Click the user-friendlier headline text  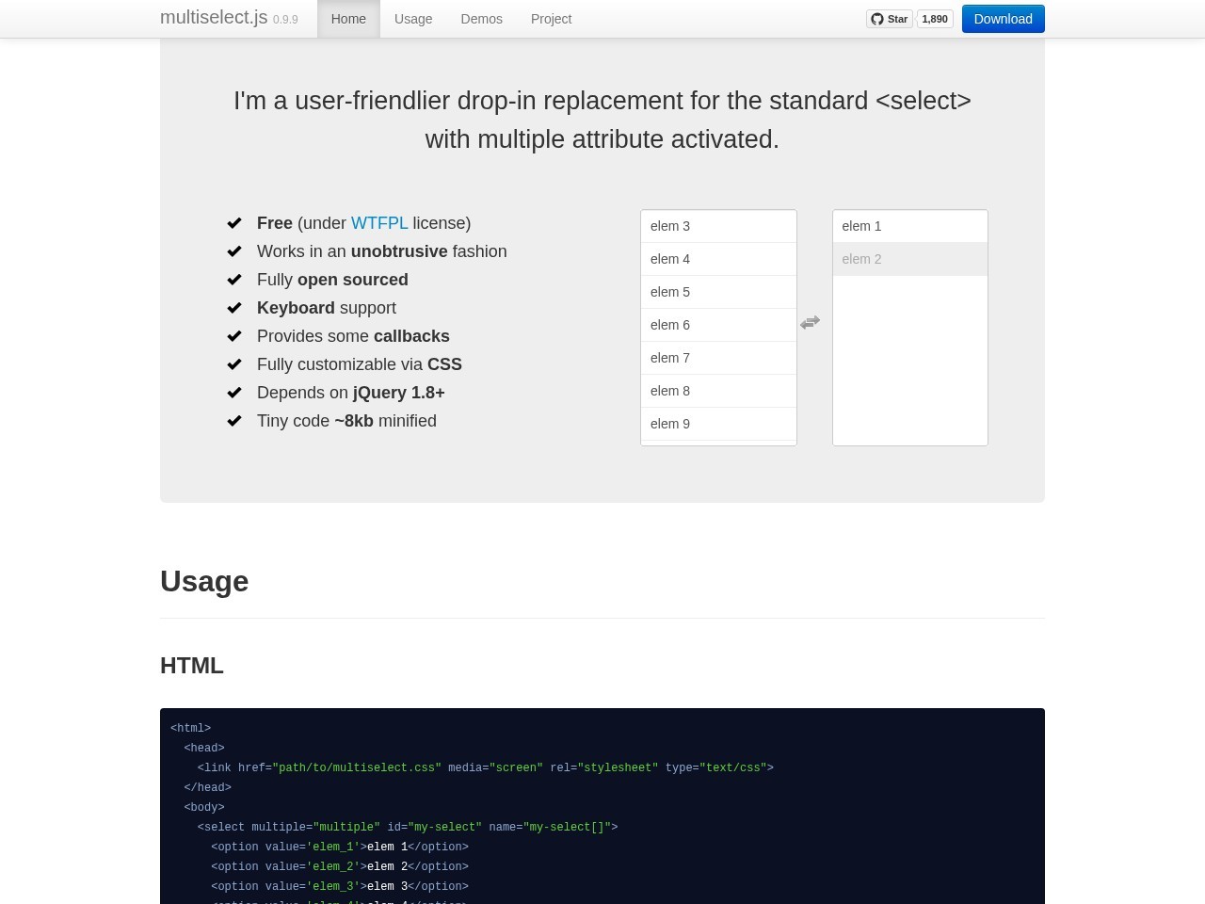coord(602,120)
